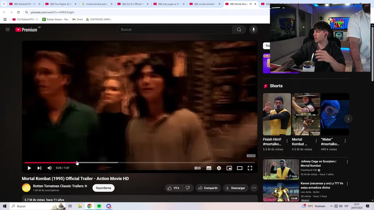
Task: Click the search magnifier button
Action: pyautogui.click(x=239, y=29)
